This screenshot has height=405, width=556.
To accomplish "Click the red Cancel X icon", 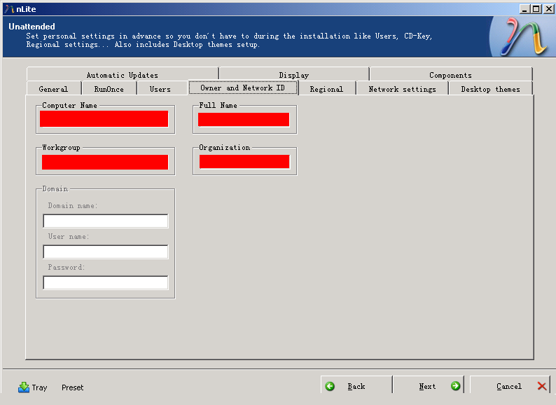I will tap(542, 386).
